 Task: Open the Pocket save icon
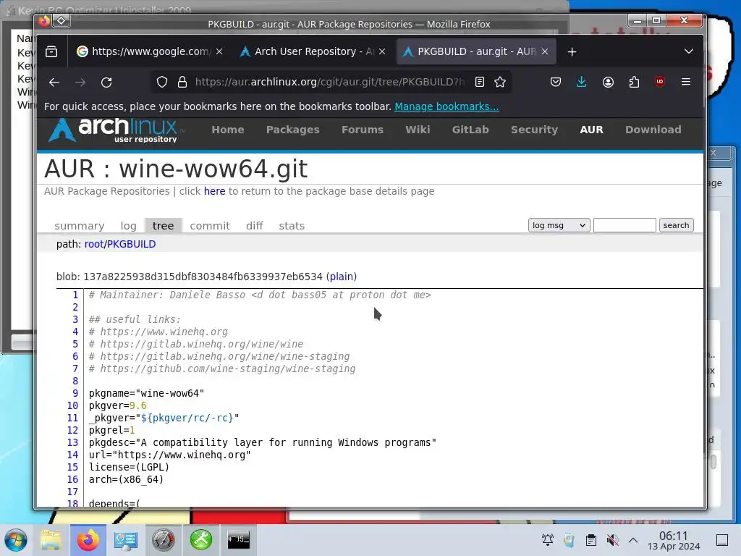556,83
